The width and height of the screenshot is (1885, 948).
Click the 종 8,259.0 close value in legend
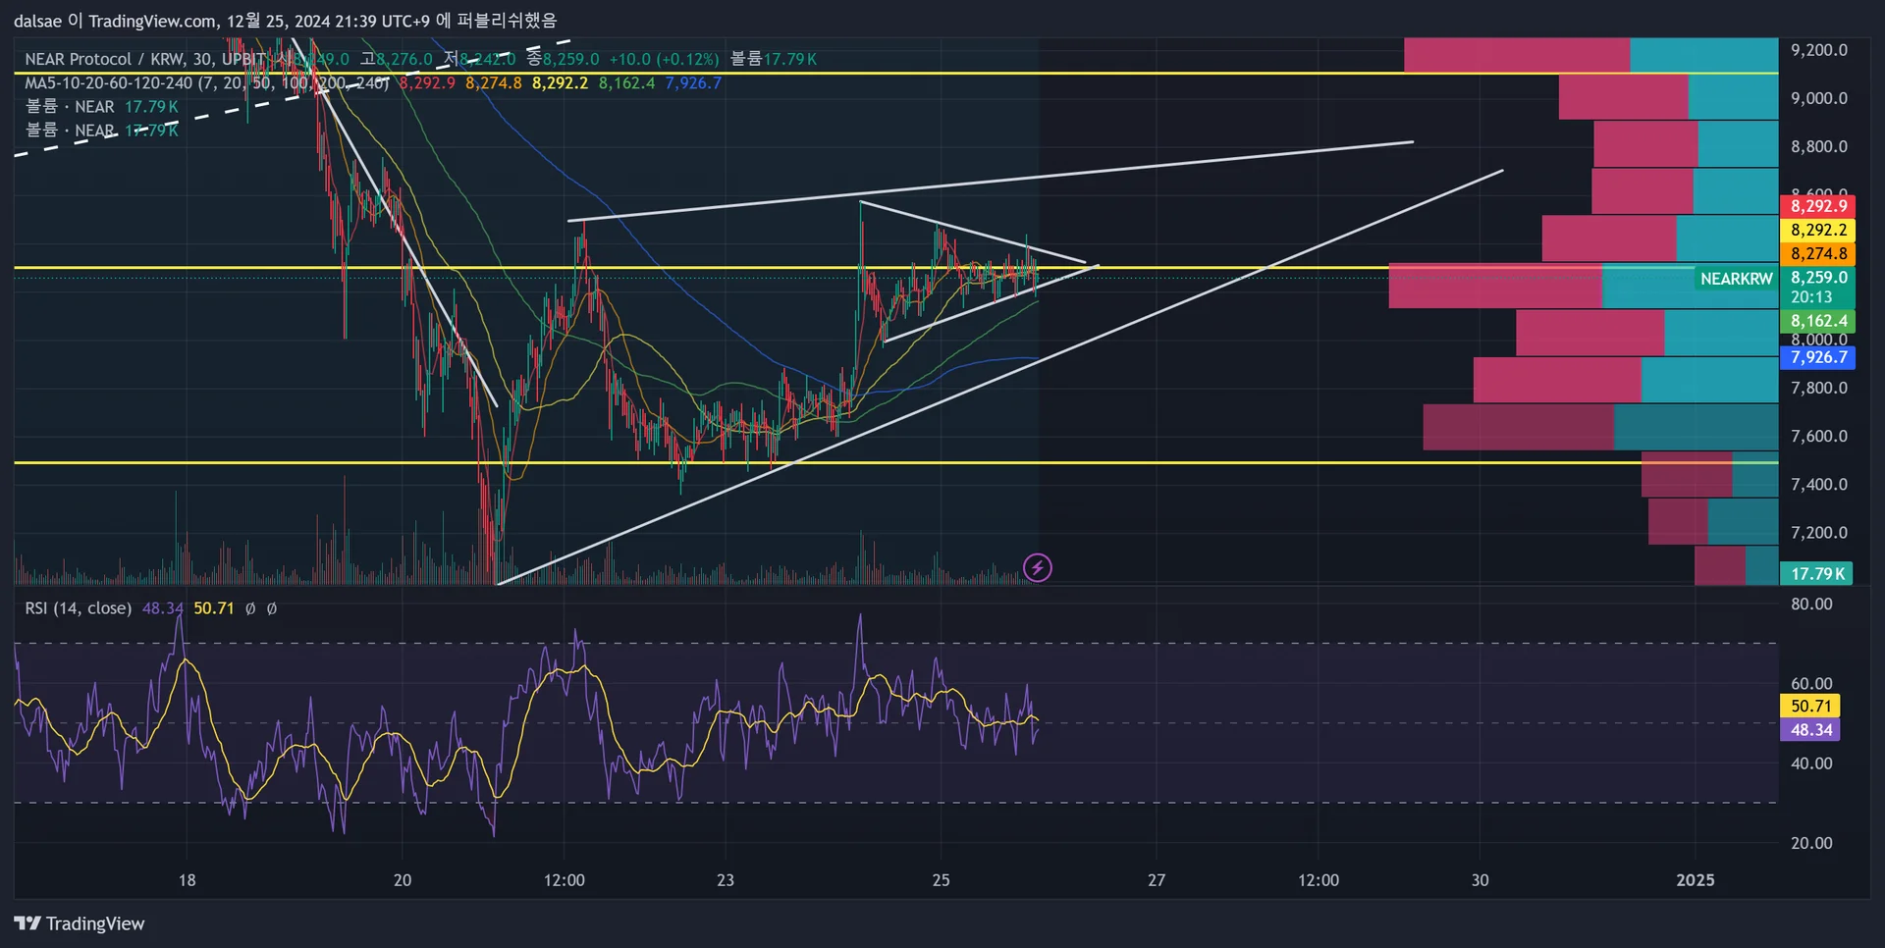(x=563, y=59)
